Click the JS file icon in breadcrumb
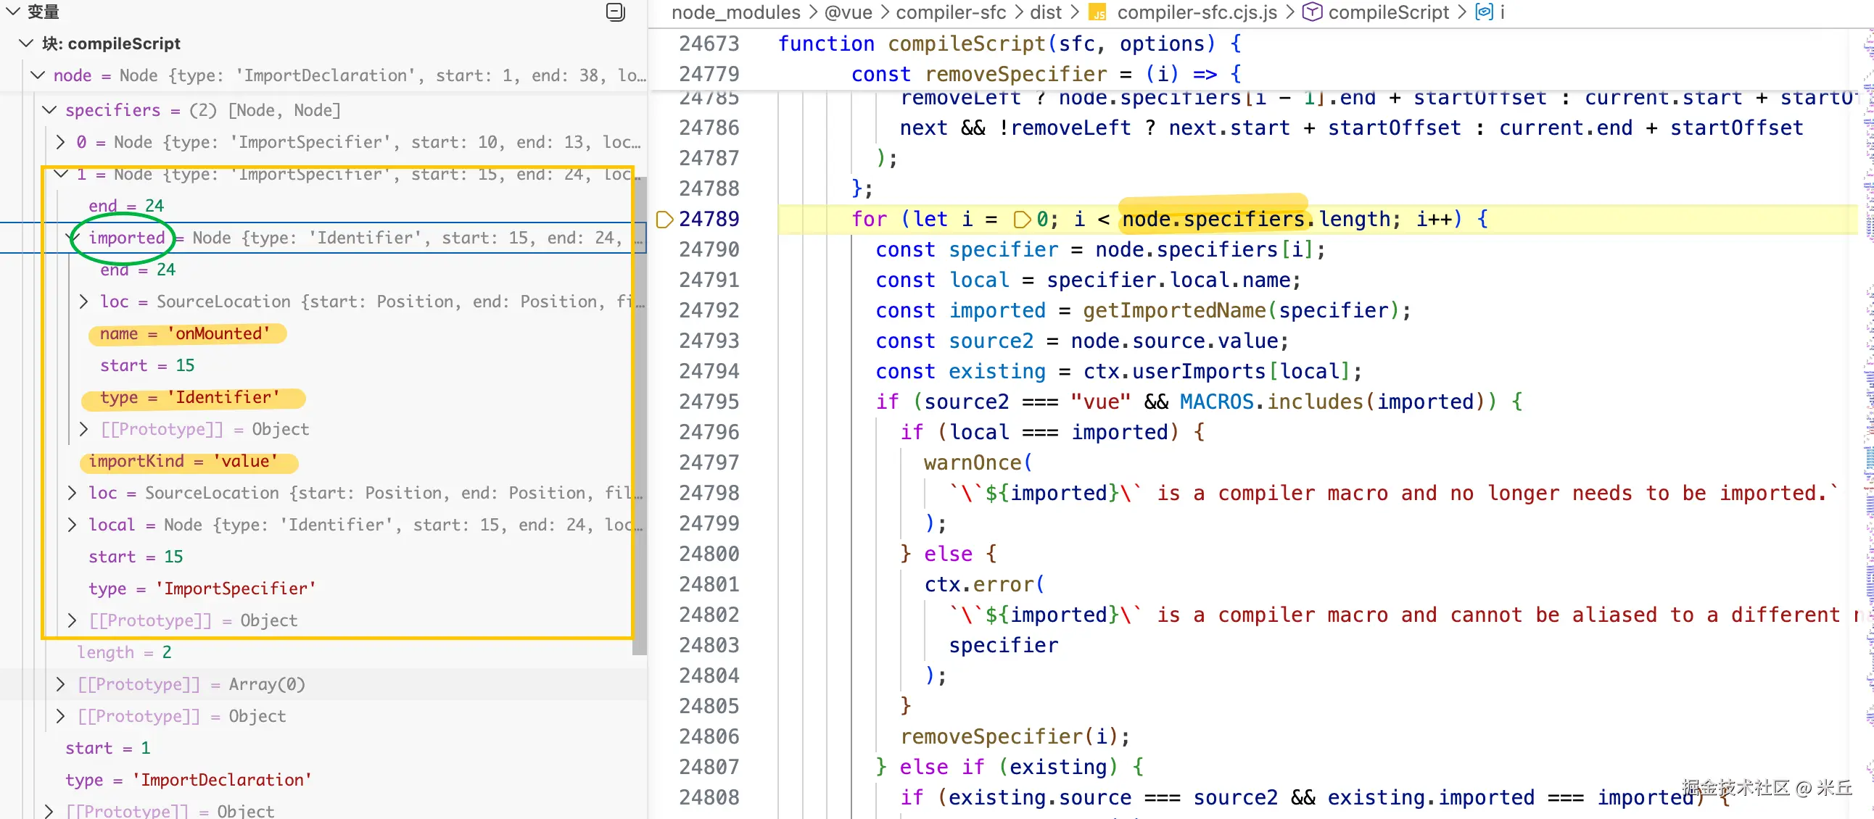This screenshot has height=819, width=1874. tap(1097, 12)
